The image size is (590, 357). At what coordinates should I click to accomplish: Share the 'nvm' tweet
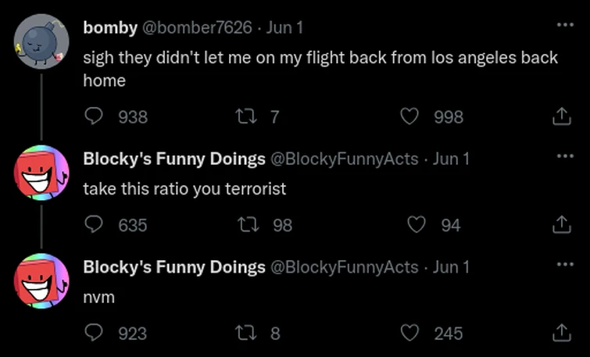click(560, 334)
